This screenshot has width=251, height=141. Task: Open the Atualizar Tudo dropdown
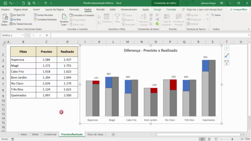pos(64,20)
